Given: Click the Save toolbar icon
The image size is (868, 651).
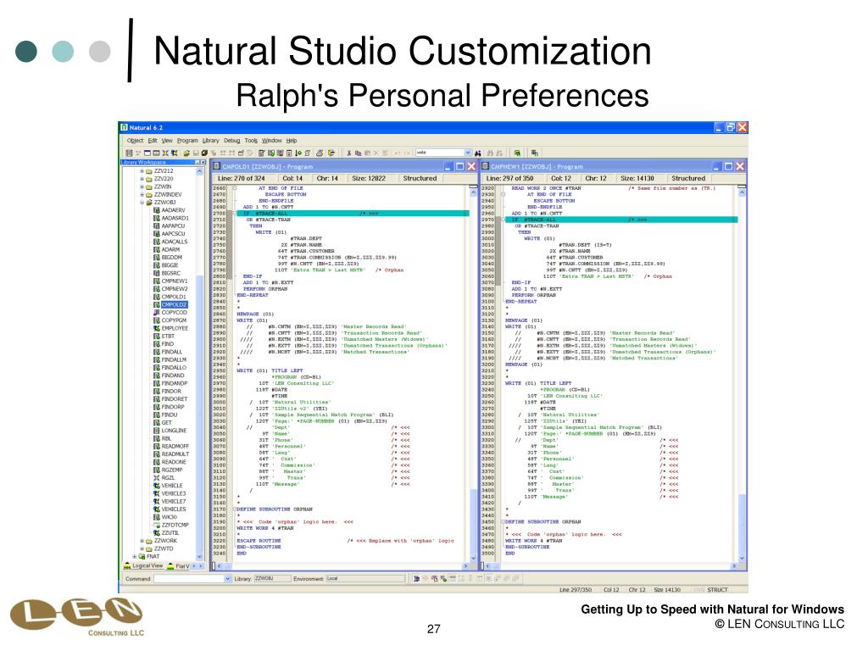Looking at the screenshot, I should pos(196,153).
